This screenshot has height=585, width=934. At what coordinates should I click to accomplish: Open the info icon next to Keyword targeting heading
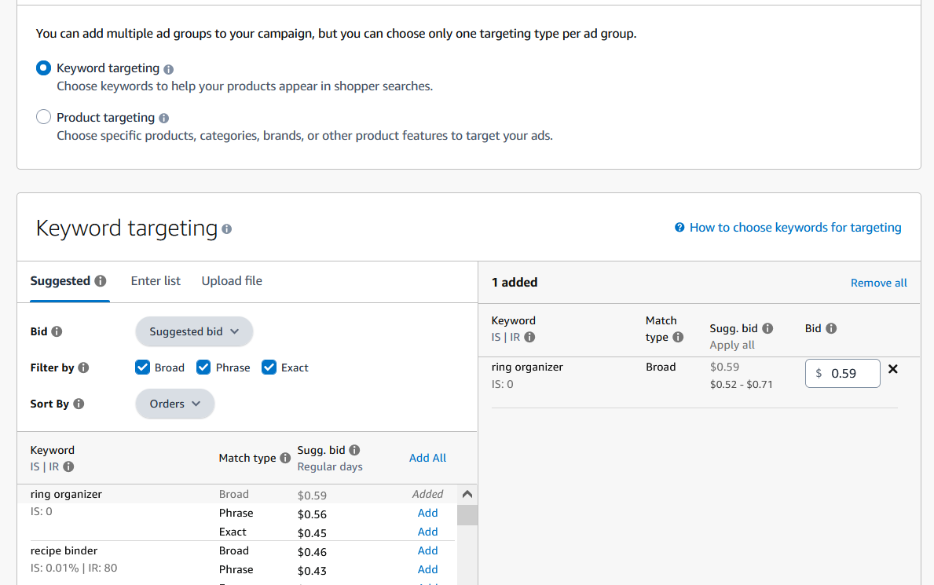click(x=227, y=229)
